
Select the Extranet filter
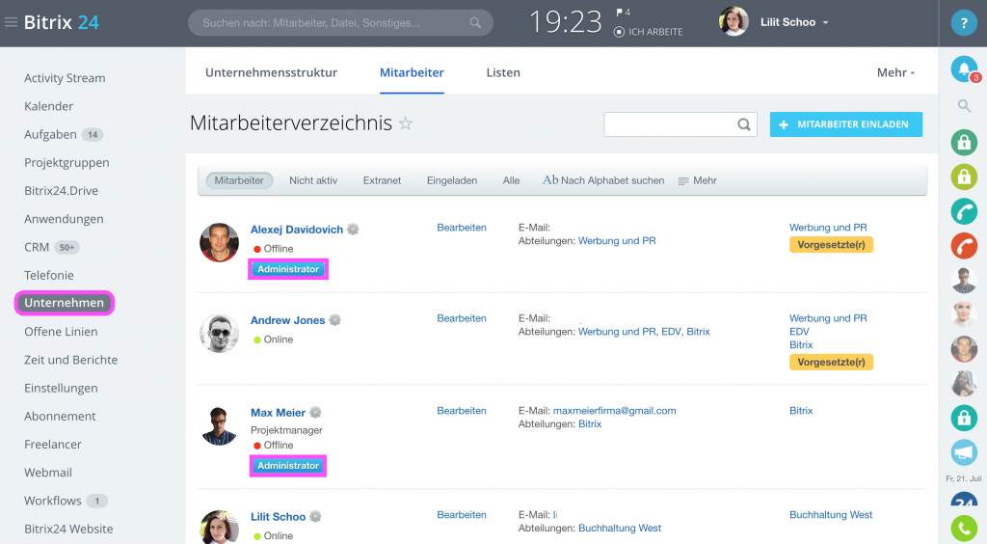click(382, 180)
